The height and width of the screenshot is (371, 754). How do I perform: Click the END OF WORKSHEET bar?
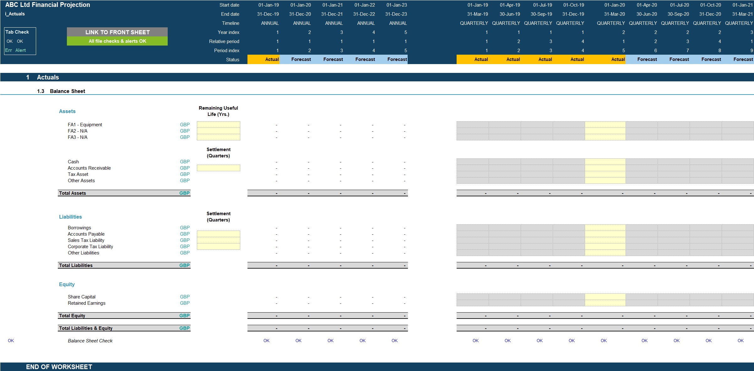pos(59,367)
